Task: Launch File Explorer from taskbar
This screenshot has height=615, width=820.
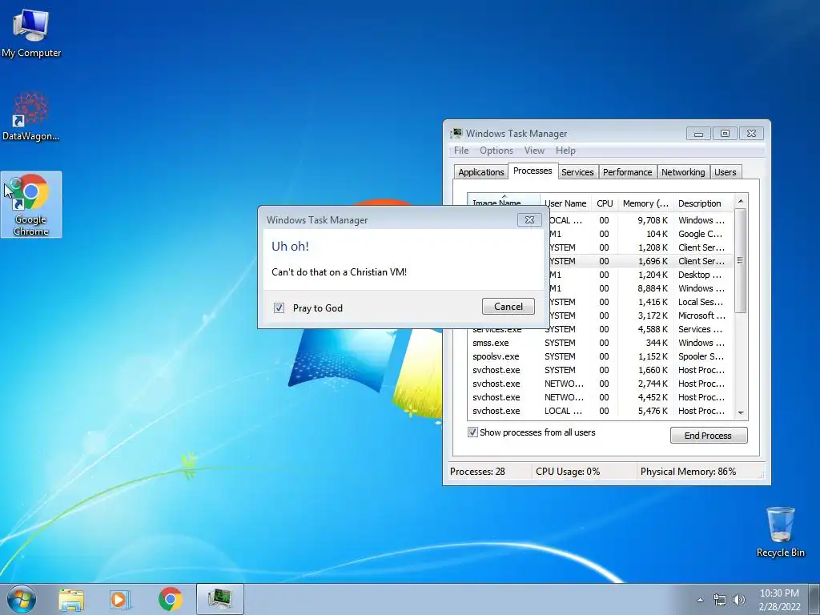Action: 71,599
